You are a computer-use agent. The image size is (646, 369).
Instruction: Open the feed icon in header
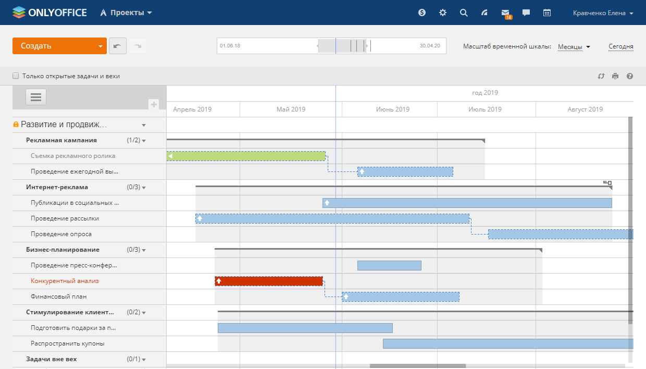point(484,13)
